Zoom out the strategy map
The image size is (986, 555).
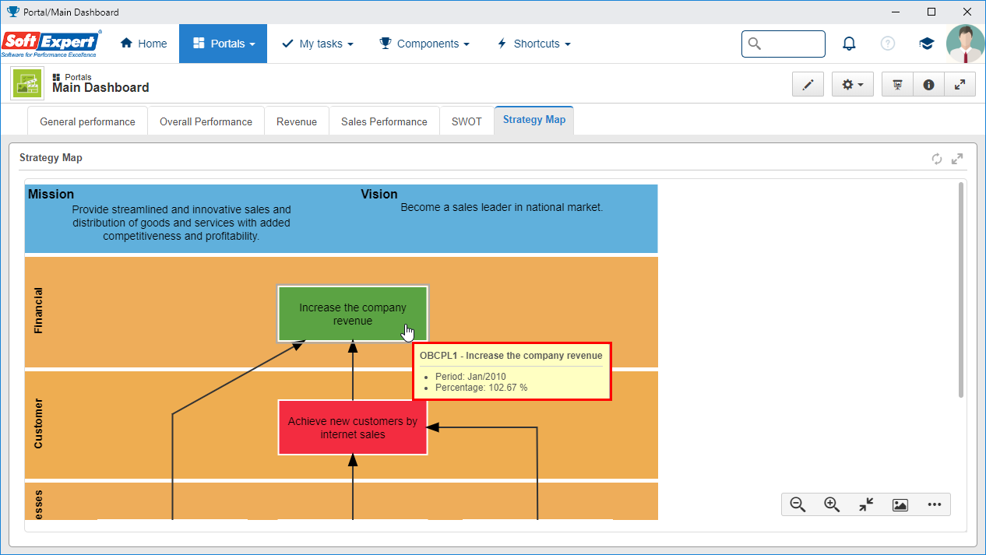pos(798,504)
